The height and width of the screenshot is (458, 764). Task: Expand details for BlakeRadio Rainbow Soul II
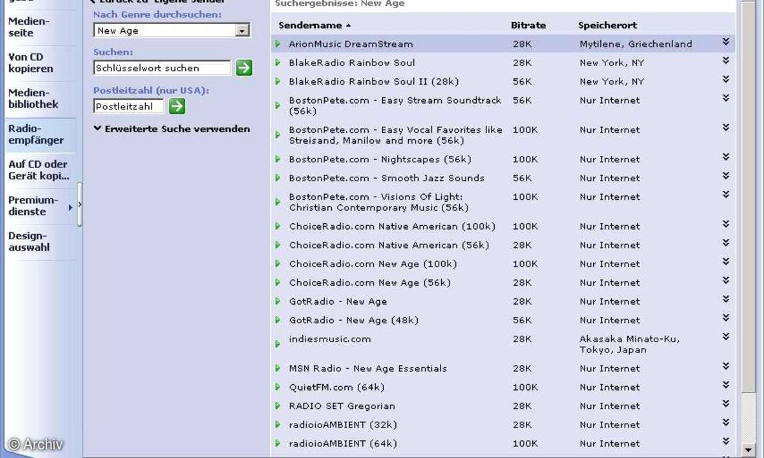click(x=726, y=80)
